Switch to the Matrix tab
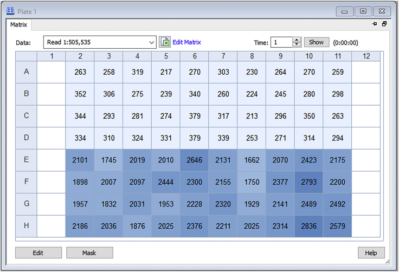399x272 pixels. 20,24
